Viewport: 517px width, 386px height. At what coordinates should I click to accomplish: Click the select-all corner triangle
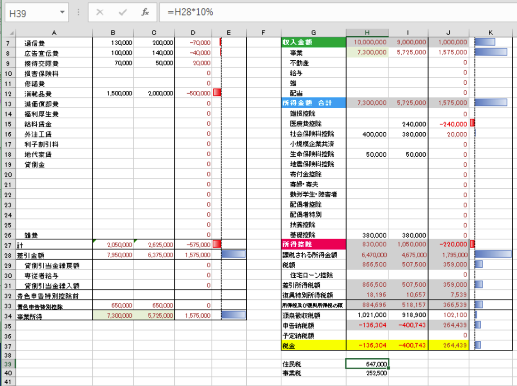coord(12,32)
